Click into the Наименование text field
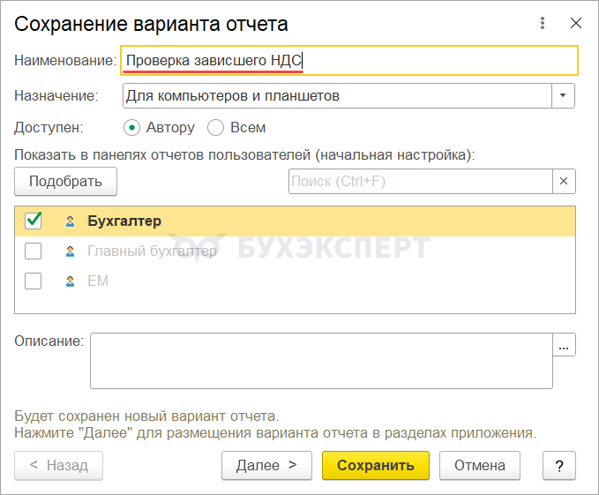The width and height of the screenshot is (599, 495). point(348,61)
